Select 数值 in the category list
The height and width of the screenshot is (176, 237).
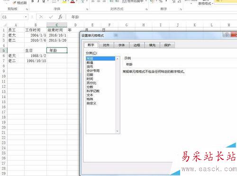[100, 63]
